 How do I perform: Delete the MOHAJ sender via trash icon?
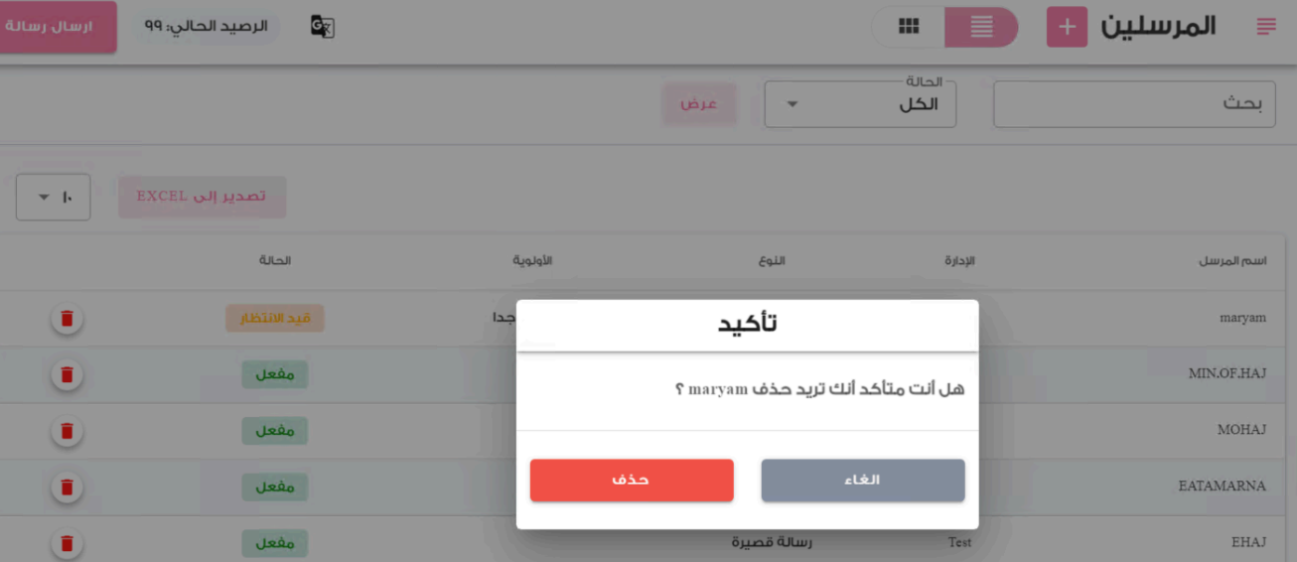click(x=67, y=431)
